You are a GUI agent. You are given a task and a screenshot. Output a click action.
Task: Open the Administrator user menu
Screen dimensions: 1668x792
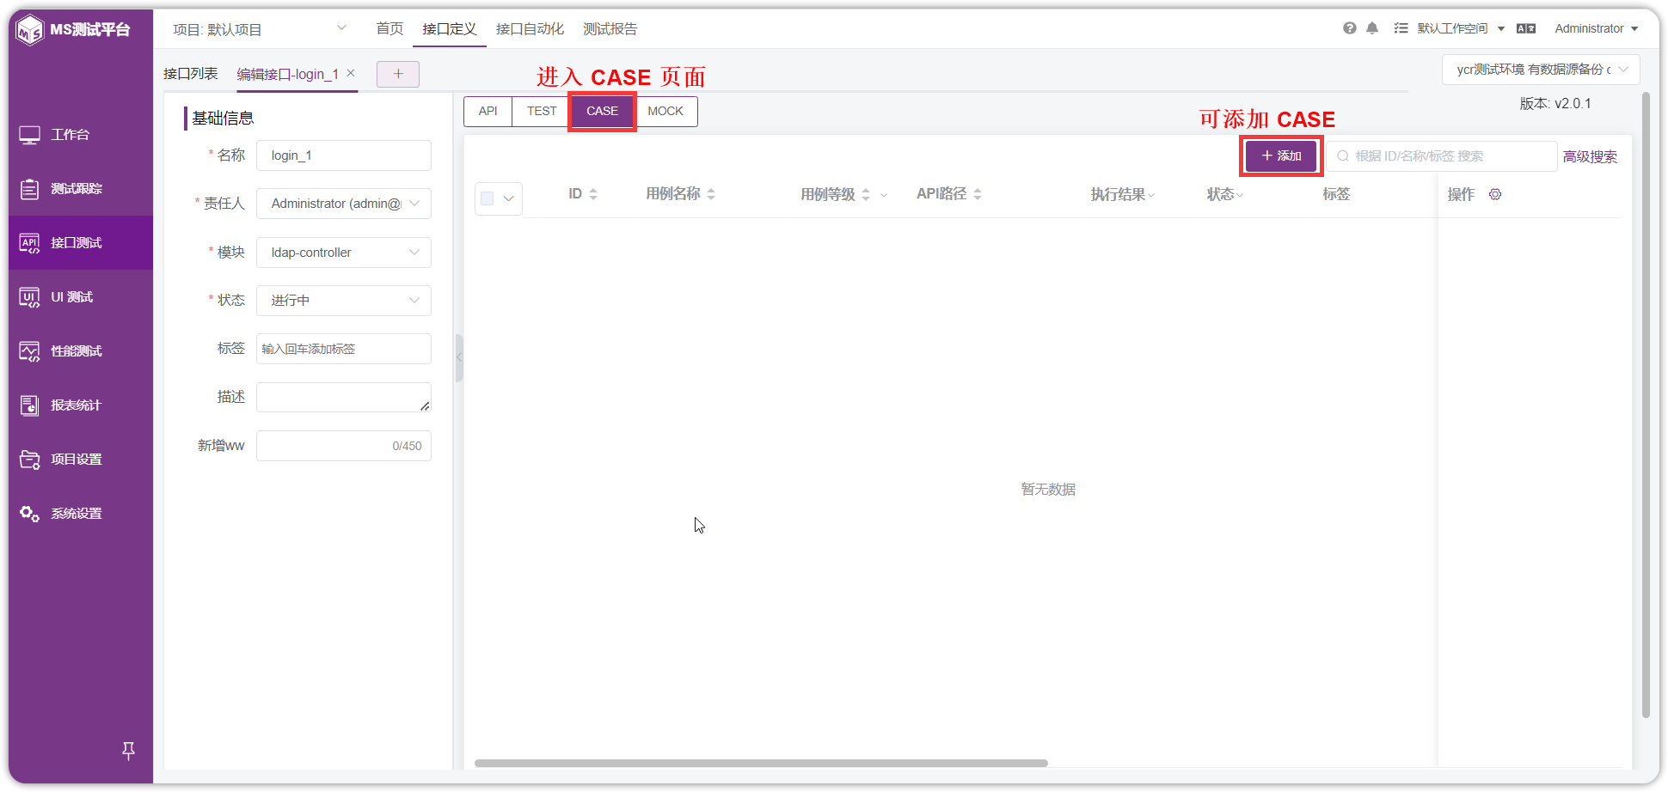(1596, 28)
